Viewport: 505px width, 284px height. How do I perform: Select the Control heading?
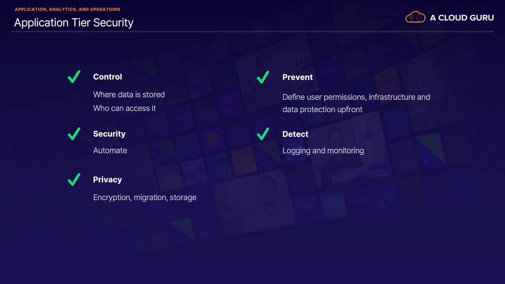pyautogui.click(x=107, y=77)
